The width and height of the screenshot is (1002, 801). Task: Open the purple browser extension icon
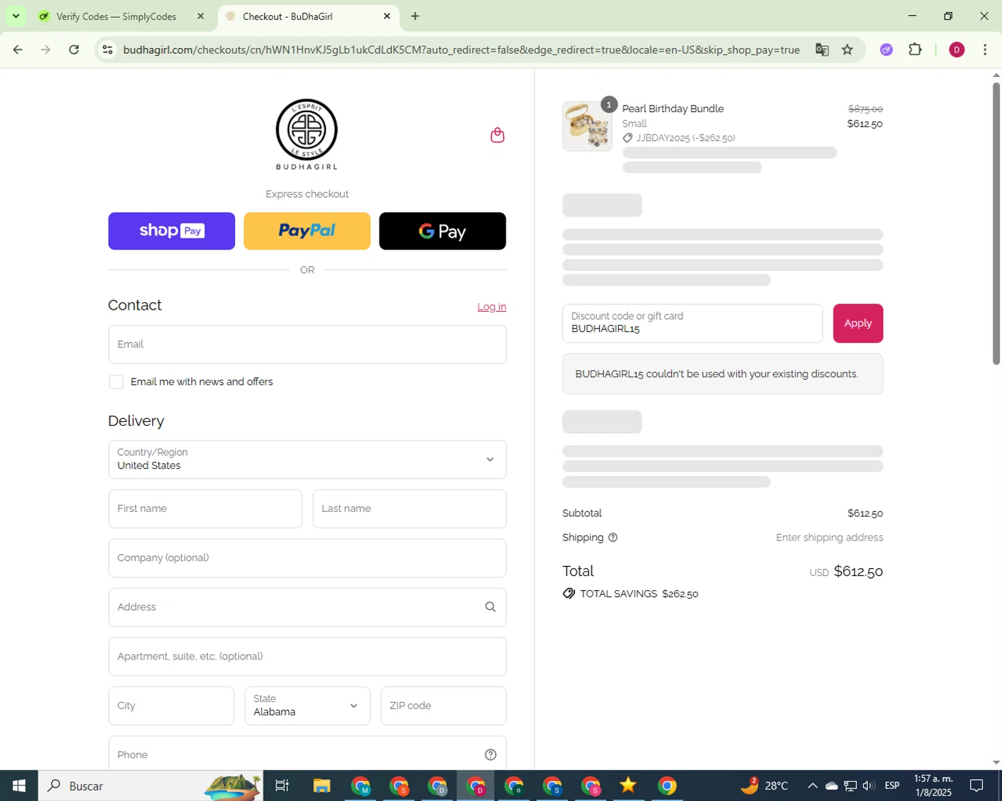point(886,49)
